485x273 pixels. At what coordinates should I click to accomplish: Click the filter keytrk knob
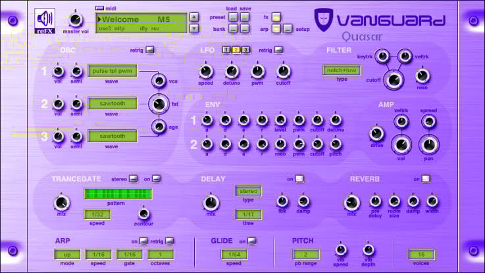pos(382,56)
